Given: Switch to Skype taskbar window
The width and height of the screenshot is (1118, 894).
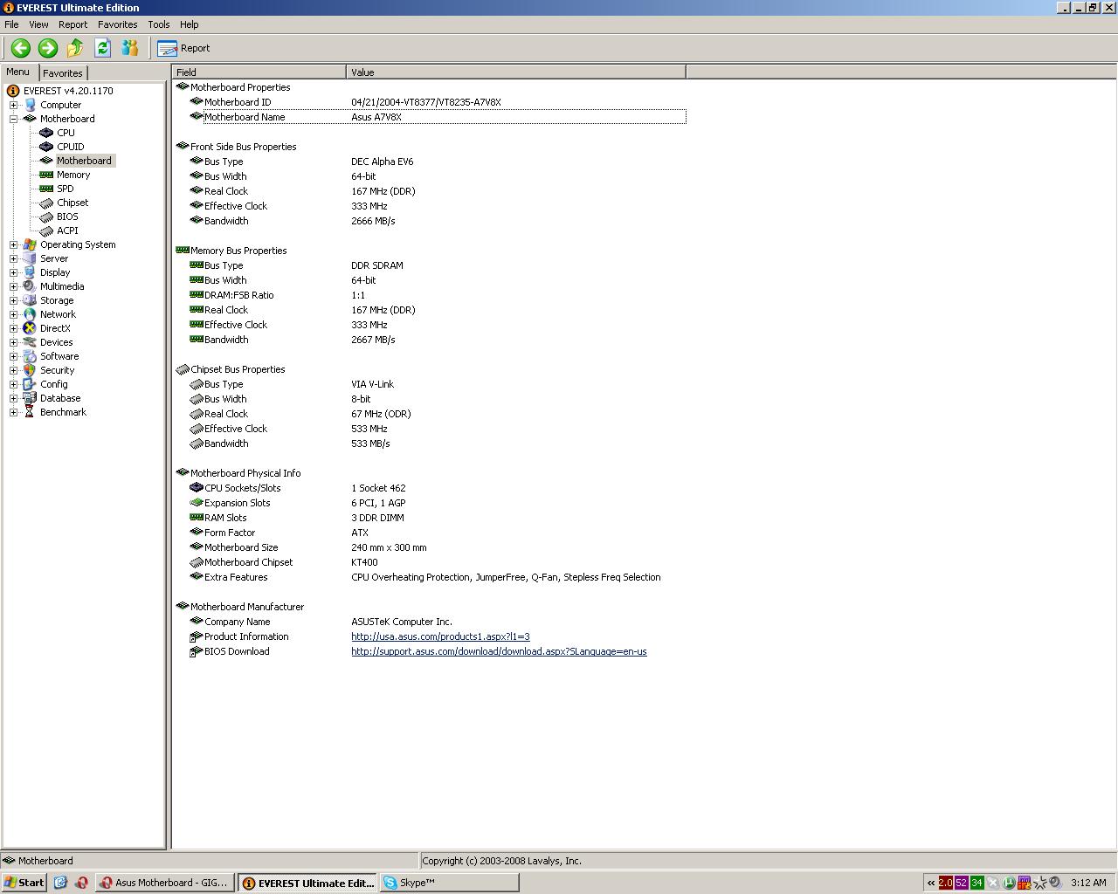Looking at the screenshot, I should [x=449, y=883].
